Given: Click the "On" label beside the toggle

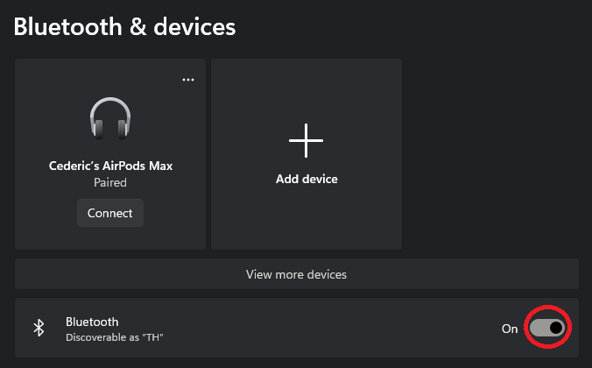Looking at the screenshot, I should coord(510,329).
